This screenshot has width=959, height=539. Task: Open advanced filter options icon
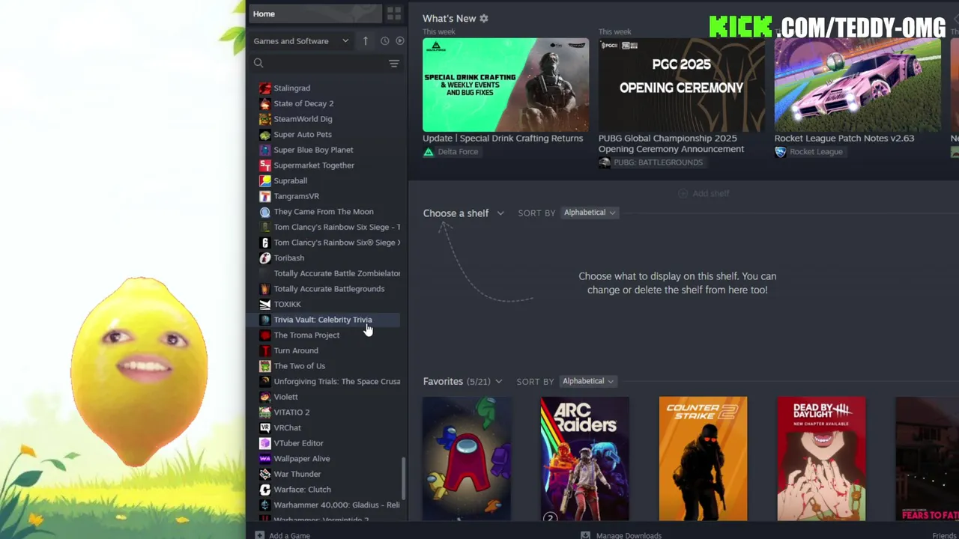pos(394,64)
